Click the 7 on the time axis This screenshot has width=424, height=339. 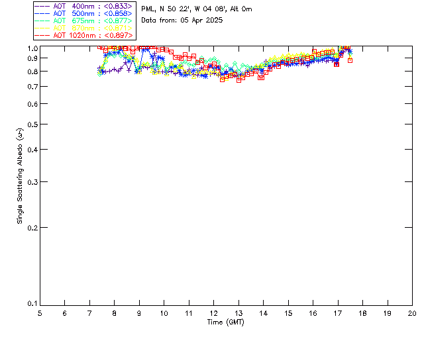(89, 313)
